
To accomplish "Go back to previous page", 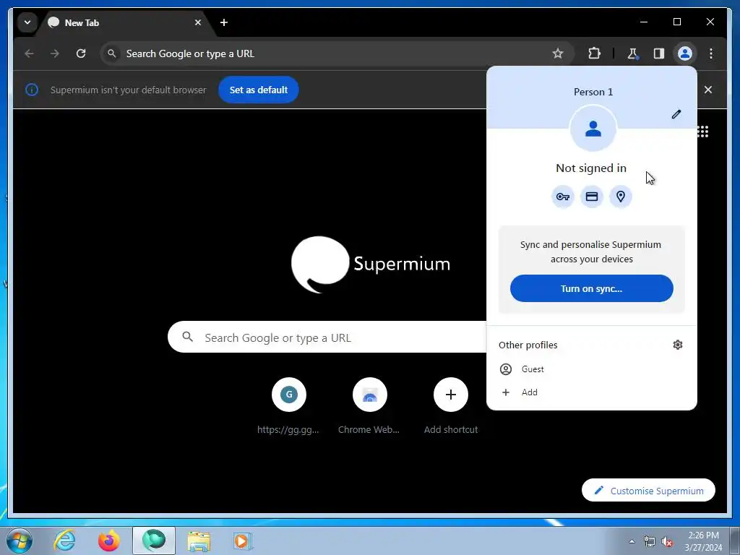I will coord(29,53).
